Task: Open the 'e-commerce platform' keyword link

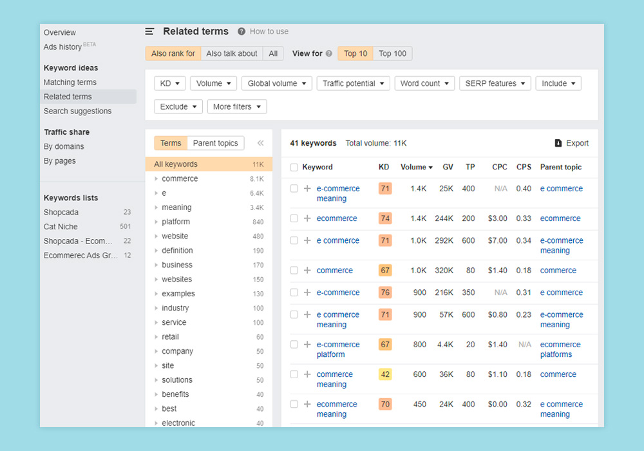Action: pos(338,350)
